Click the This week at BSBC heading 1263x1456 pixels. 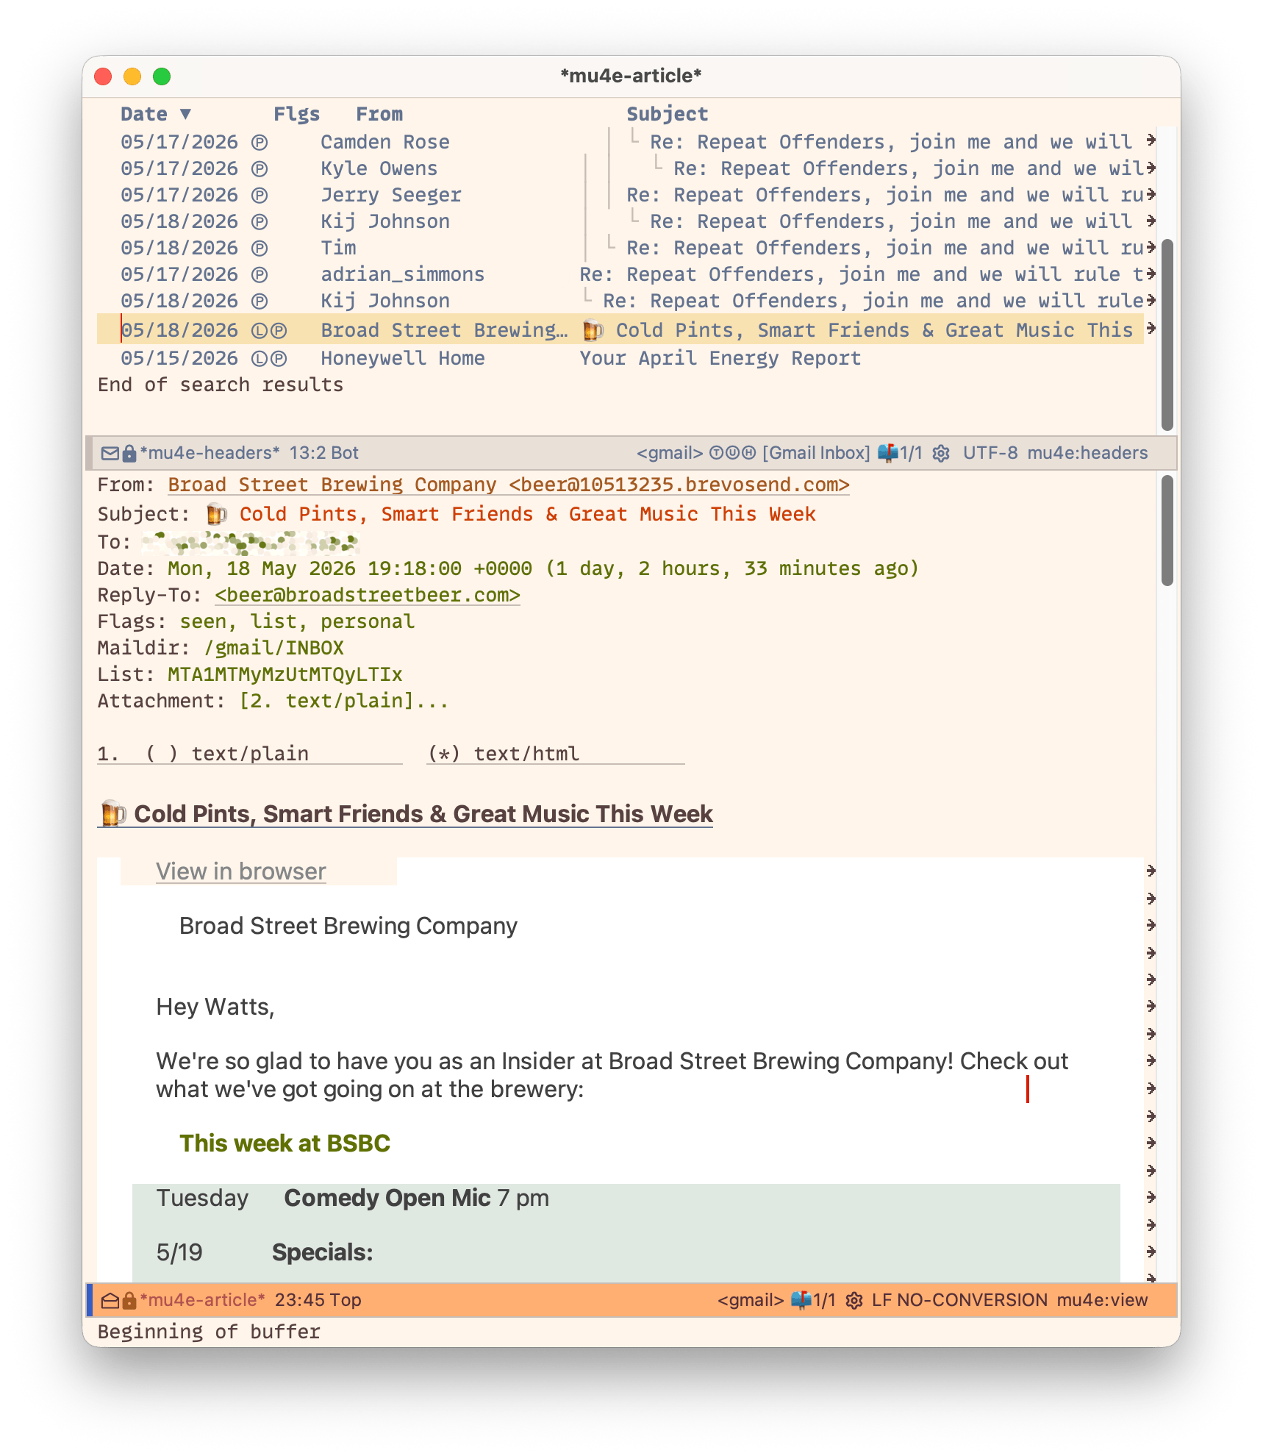(x=285, y=1143)
